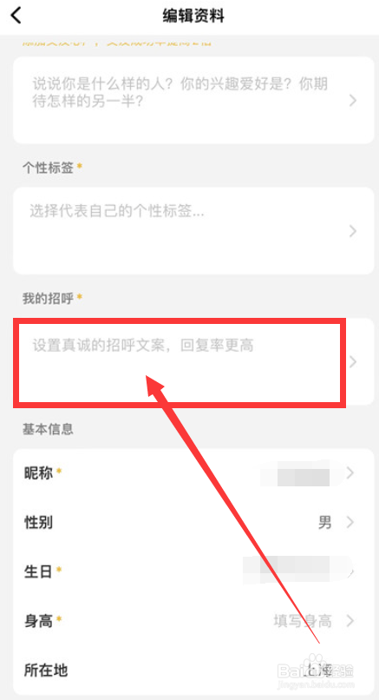
Task: Click the 编辑资料 page title
Action: pos(193,17)
